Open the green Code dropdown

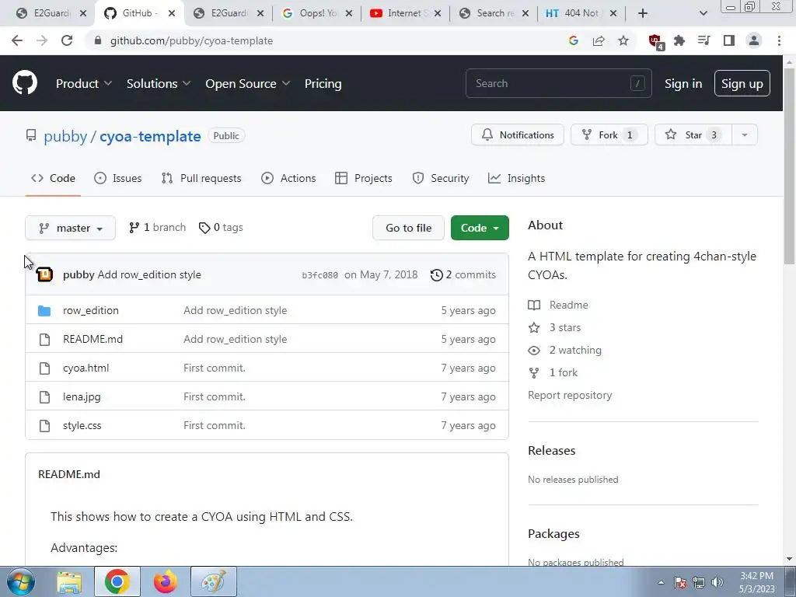point(480,228)
